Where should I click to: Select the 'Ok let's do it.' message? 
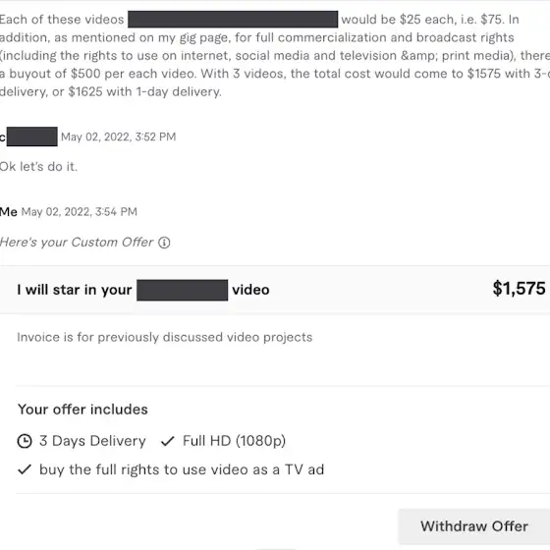coord(38,167)
